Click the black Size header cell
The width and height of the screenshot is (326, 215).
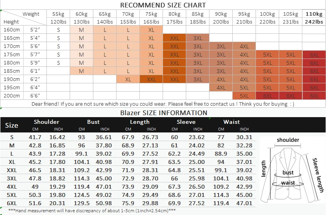(x=11, y=125)
